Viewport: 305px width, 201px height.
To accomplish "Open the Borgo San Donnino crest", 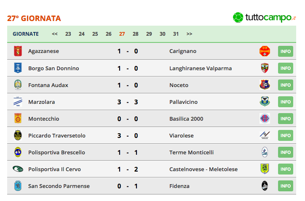I will (18, 68).
